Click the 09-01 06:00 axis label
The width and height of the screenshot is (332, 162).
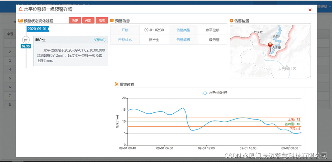(x=165, y=148)
